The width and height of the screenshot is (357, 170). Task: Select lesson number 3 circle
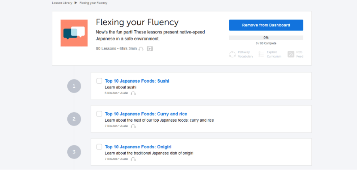(74, 152)
